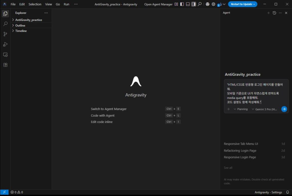292x196 pixels.
Task: Open the Planning mode dropdown
Action: click(x=241, y=109)
